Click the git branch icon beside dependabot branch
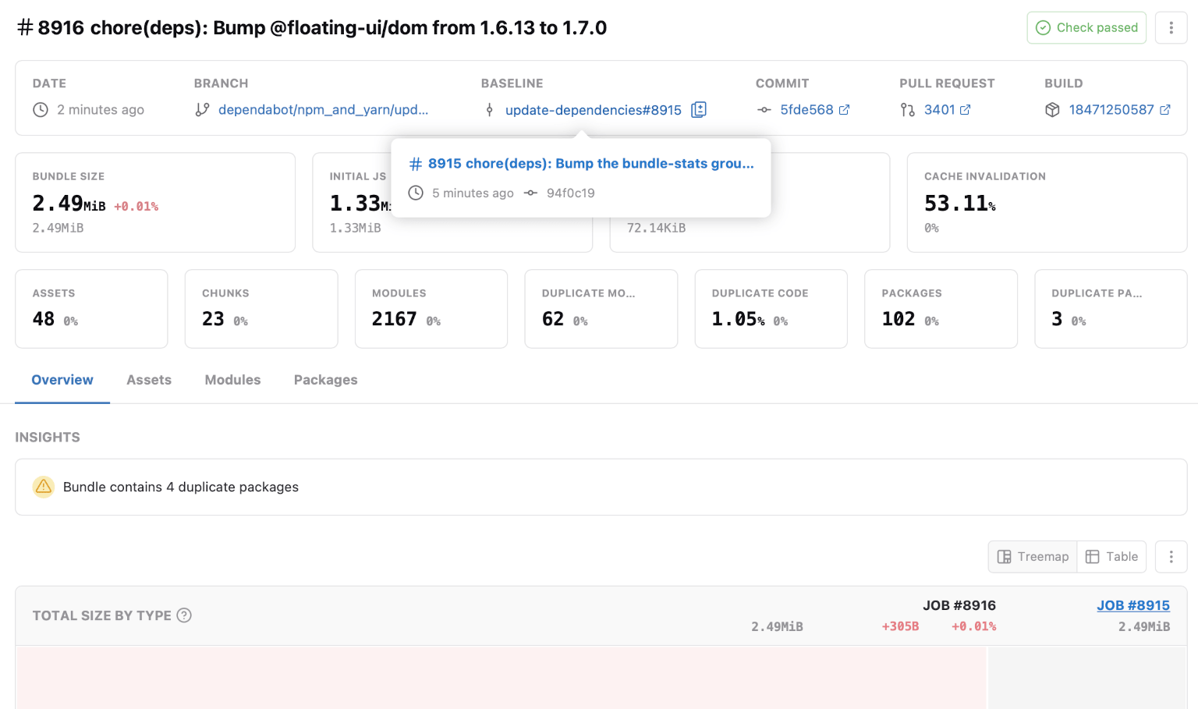The height and width of the screenshot is (709, 1198). (202, 110)
